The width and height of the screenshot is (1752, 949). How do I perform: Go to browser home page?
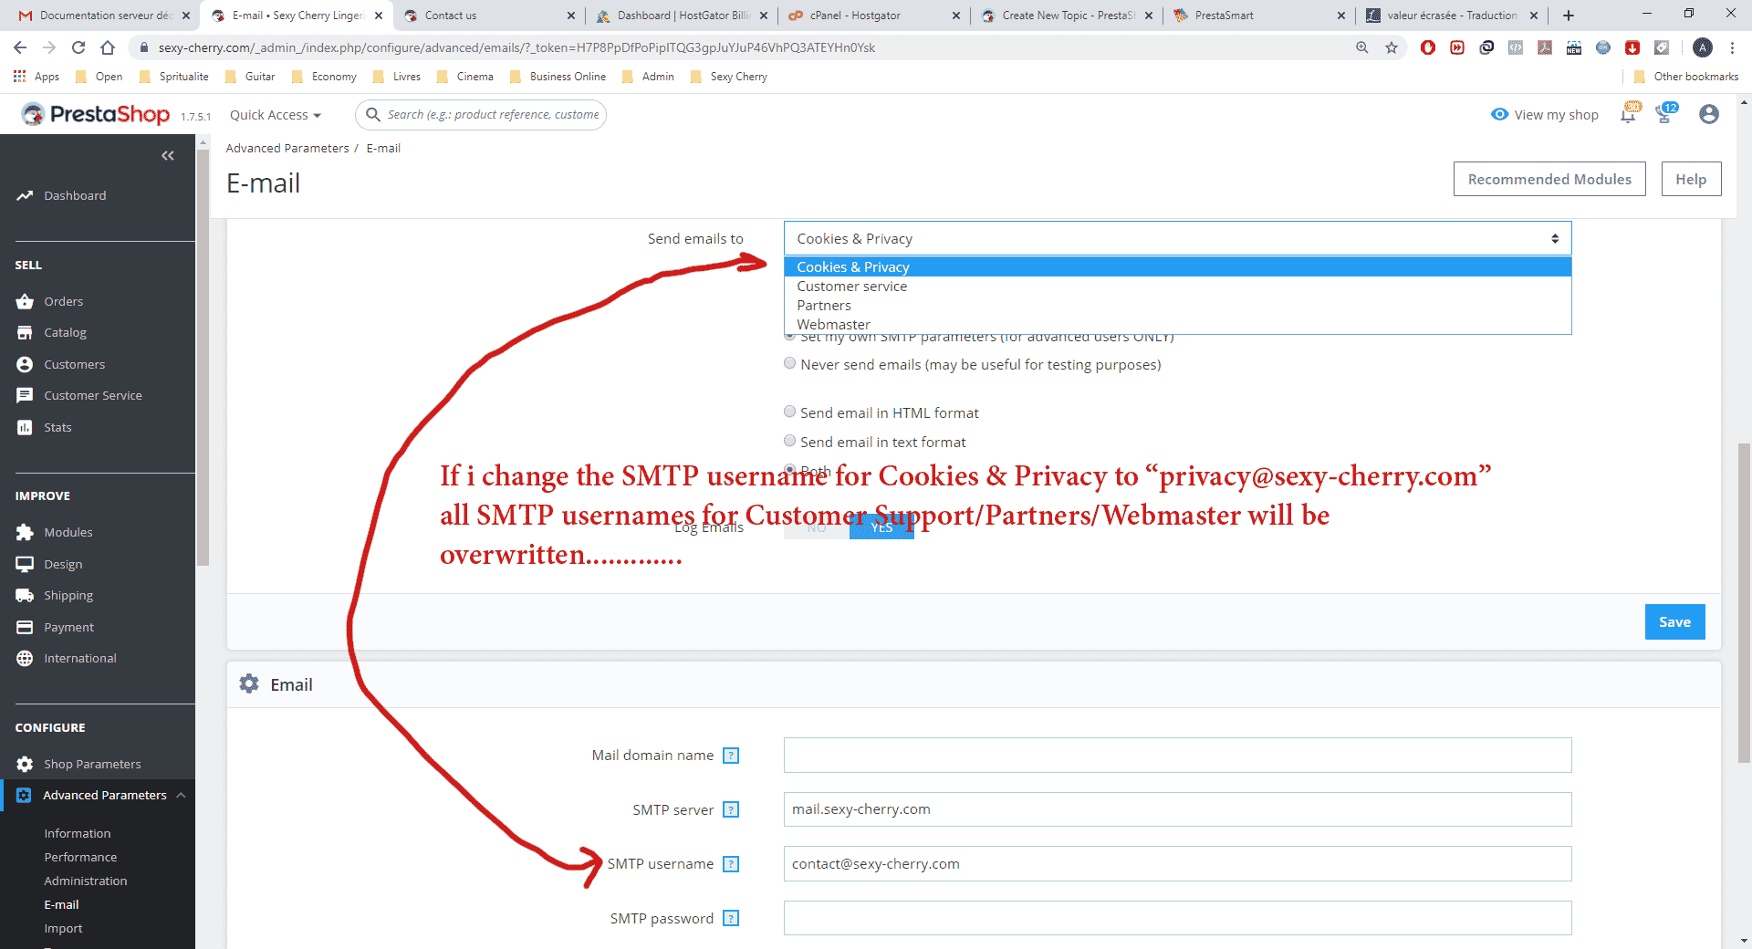pos(108,47)
